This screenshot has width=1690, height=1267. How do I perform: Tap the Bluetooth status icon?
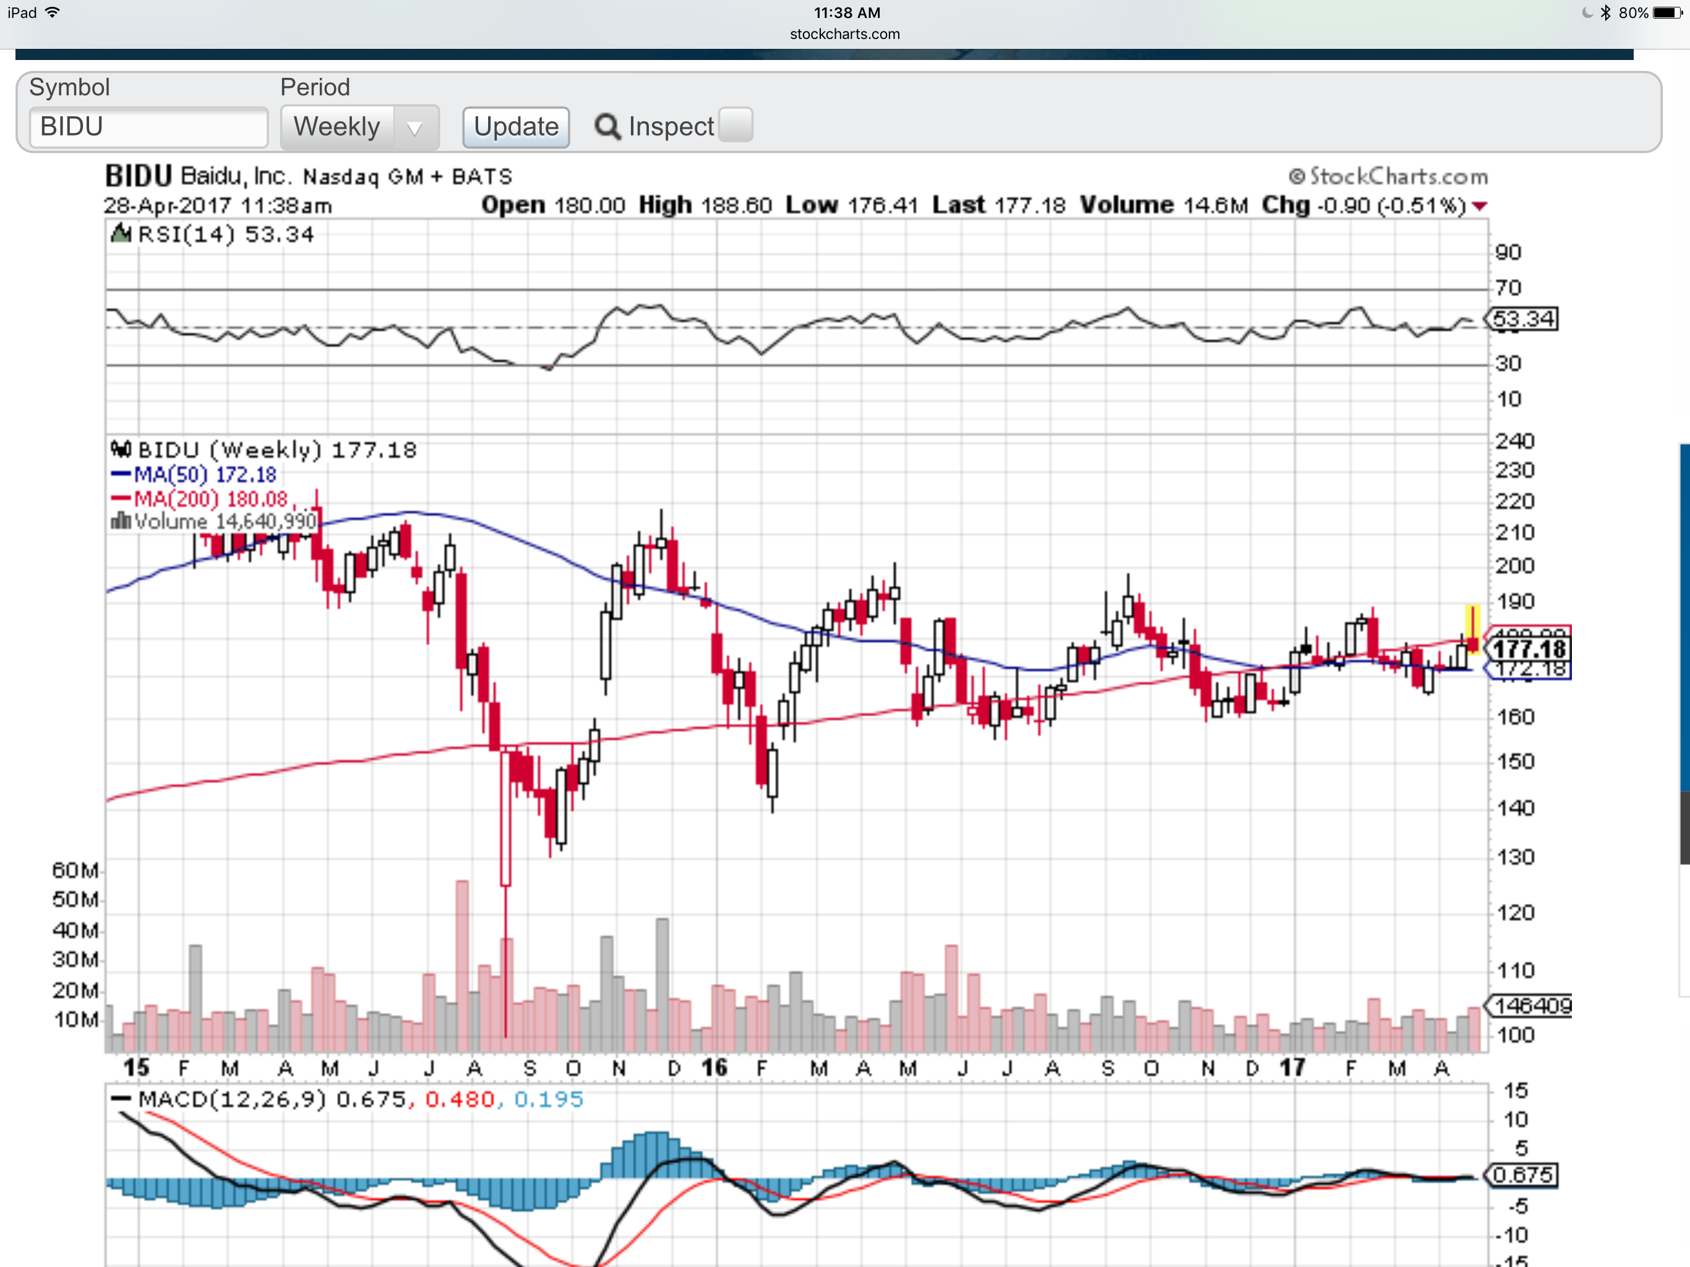[x=1605, y=12]
